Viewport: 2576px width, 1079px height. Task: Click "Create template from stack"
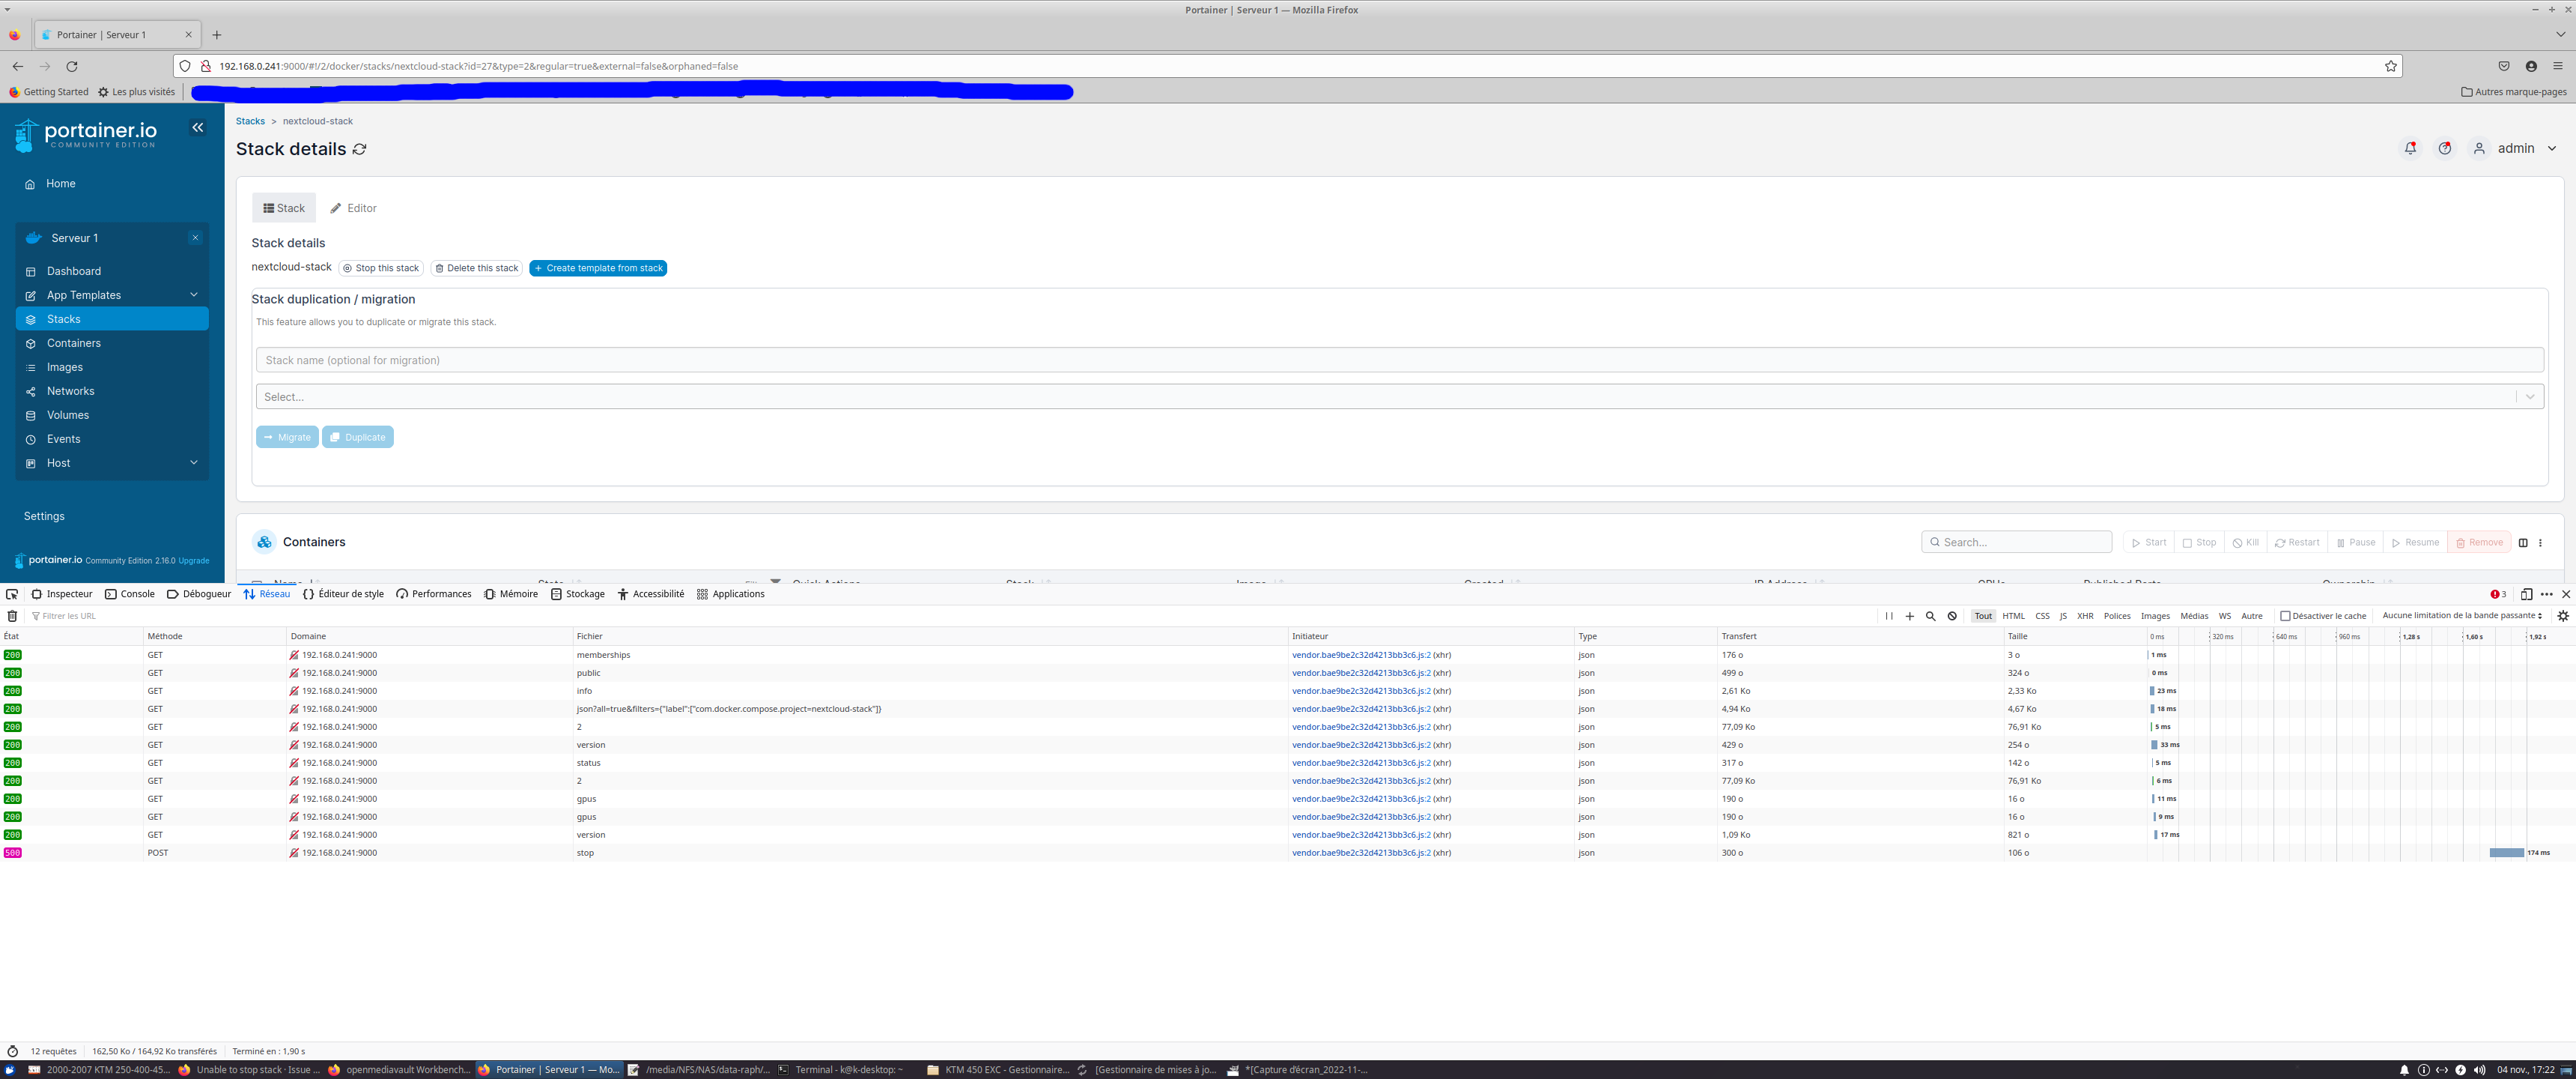(598, 268)
